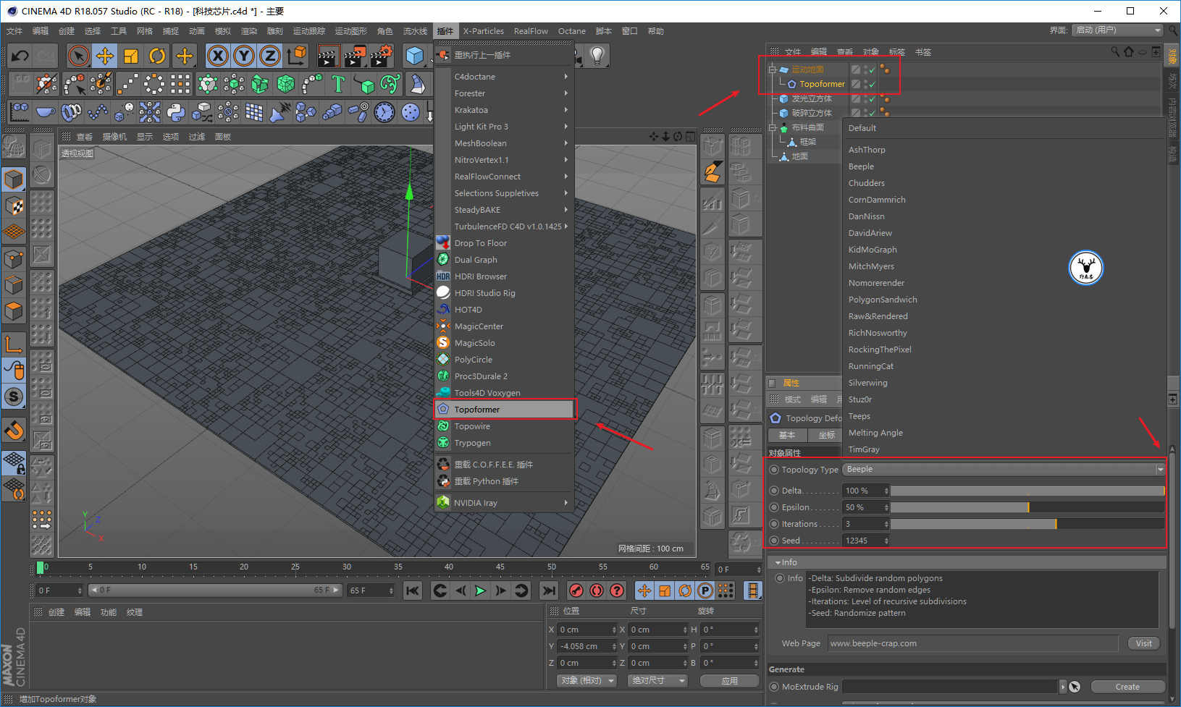Toggle Z axis lock
Screen dimensions: 1181x707
(x=270, y=56)
